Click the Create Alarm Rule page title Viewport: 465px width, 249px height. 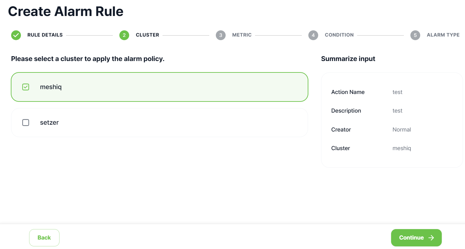[x=66, y=11]
